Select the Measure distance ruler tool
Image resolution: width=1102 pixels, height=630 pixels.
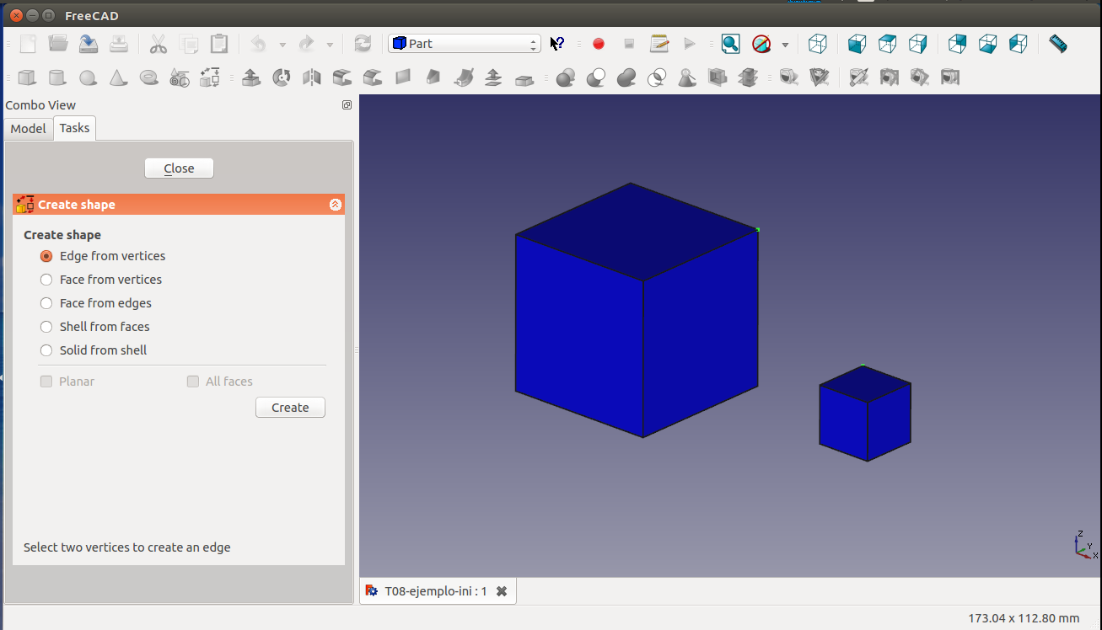(x=1057, y=44)
